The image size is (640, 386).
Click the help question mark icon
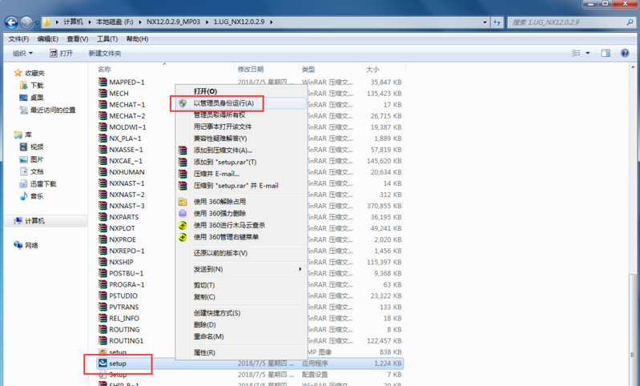coord(625,53)
